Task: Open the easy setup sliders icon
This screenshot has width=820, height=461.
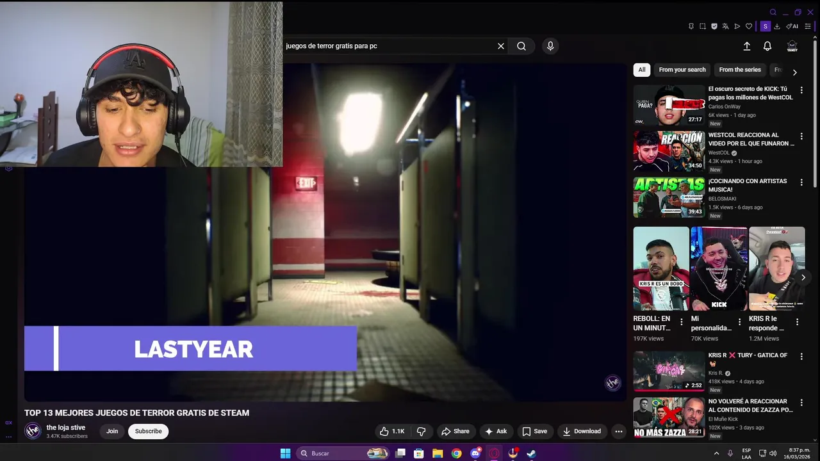Action: 808,26
